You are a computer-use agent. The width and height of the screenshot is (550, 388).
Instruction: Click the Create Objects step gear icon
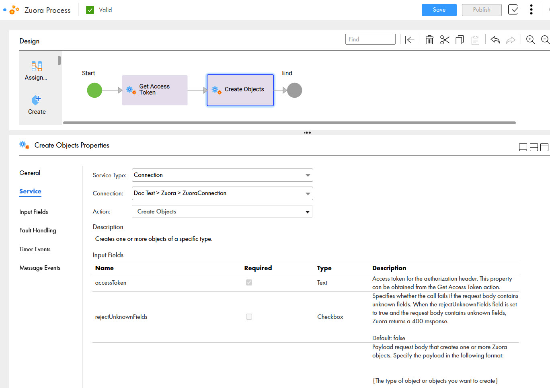coord(217,90)
